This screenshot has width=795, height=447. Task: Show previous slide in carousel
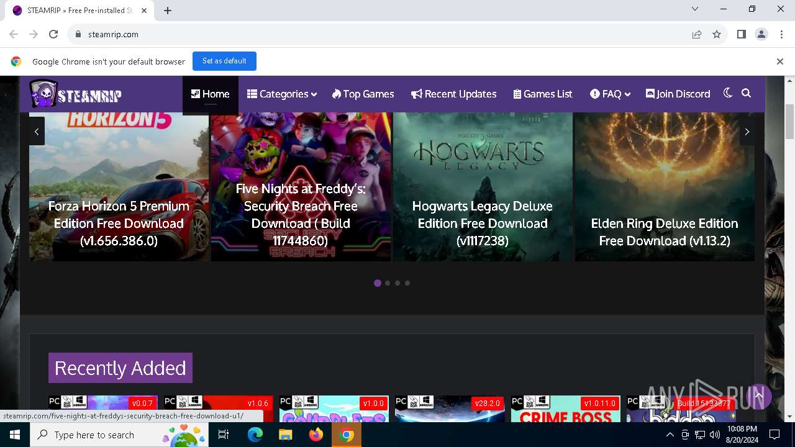tap(37, 131)
